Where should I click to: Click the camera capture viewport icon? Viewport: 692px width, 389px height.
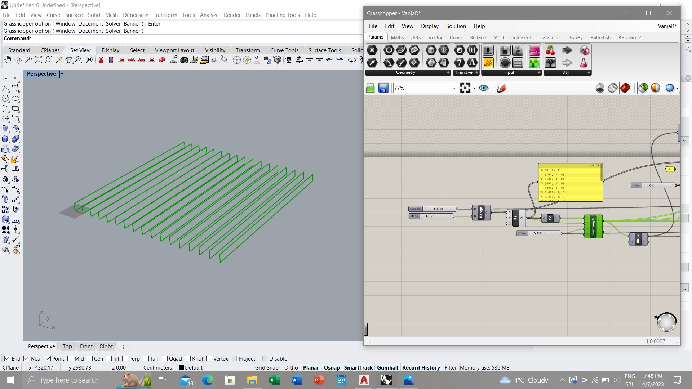[x=184, y=60]
